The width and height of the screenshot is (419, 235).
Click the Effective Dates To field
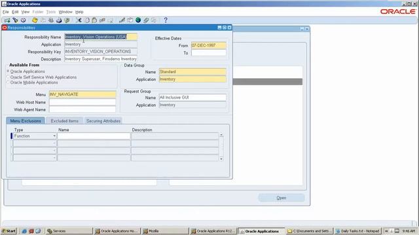pyautogui.click(x=209, y=53)
